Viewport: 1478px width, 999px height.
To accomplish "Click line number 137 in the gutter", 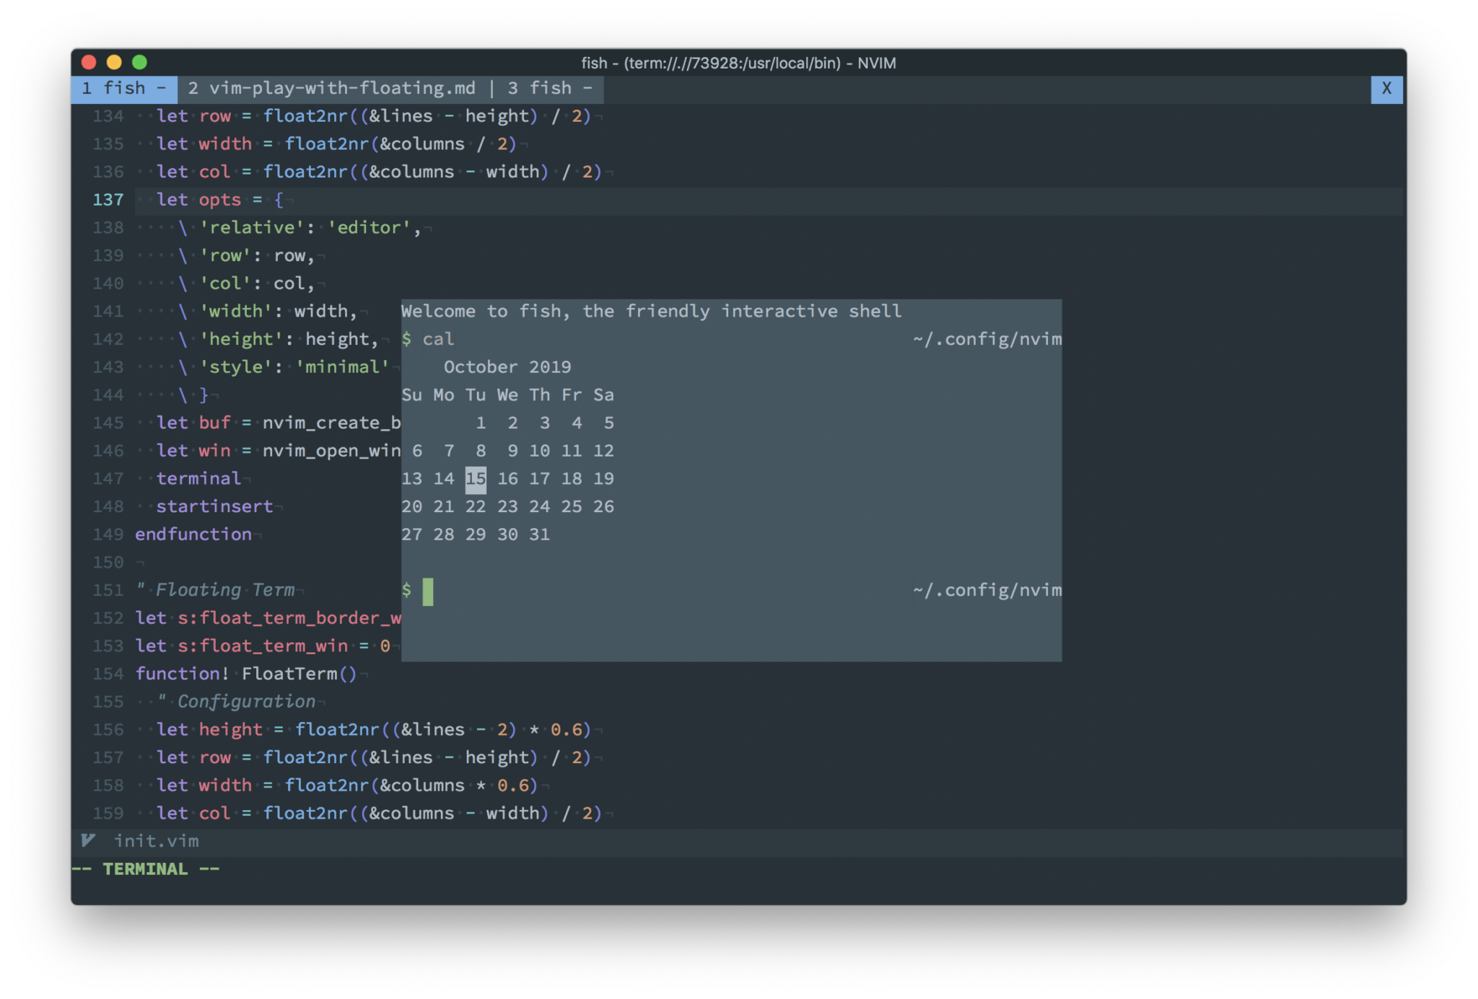I will (x=108, y=200).
